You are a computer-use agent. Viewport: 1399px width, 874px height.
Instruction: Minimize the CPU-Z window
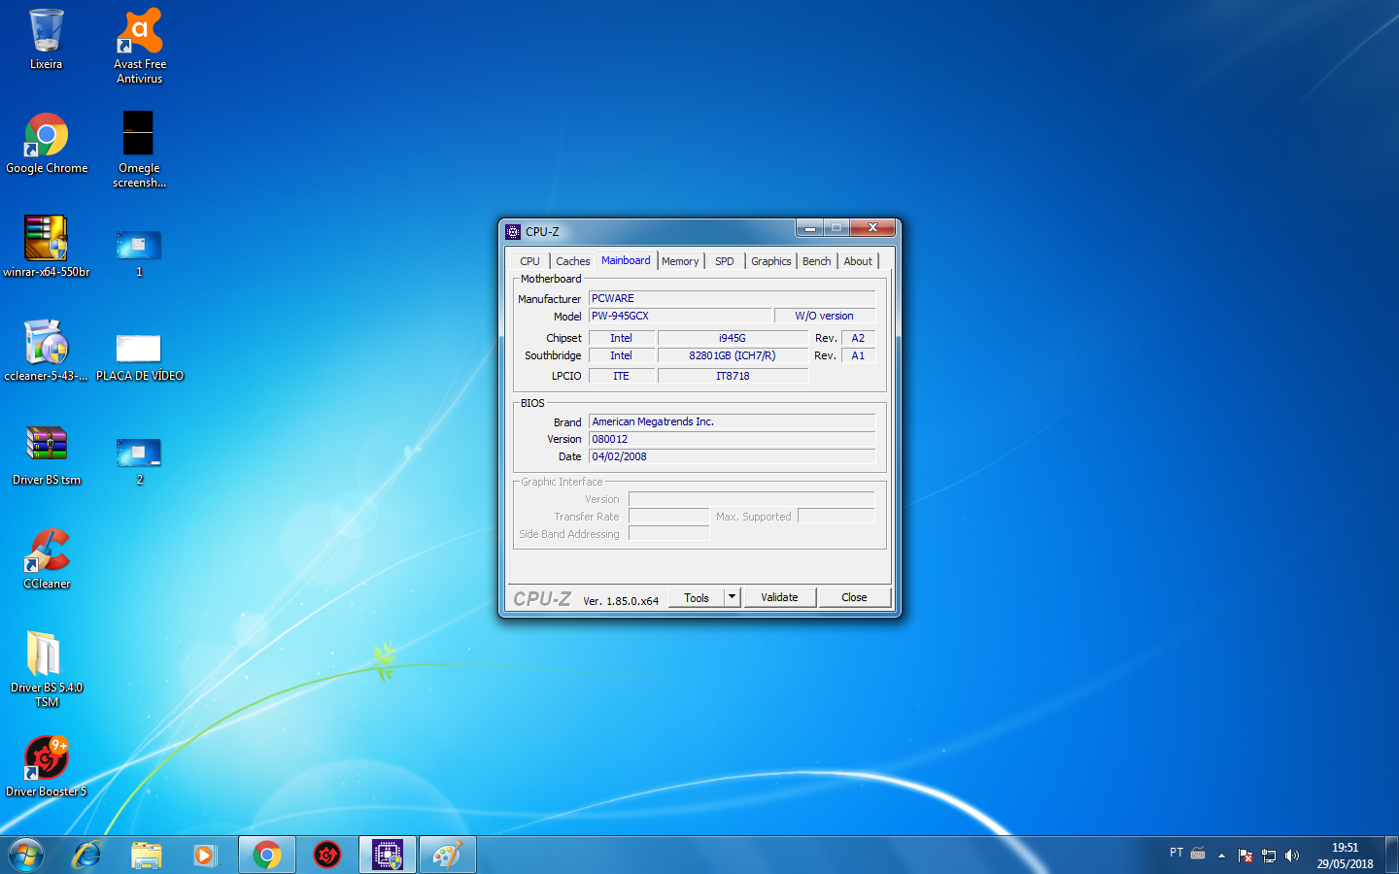coord(809,227)
